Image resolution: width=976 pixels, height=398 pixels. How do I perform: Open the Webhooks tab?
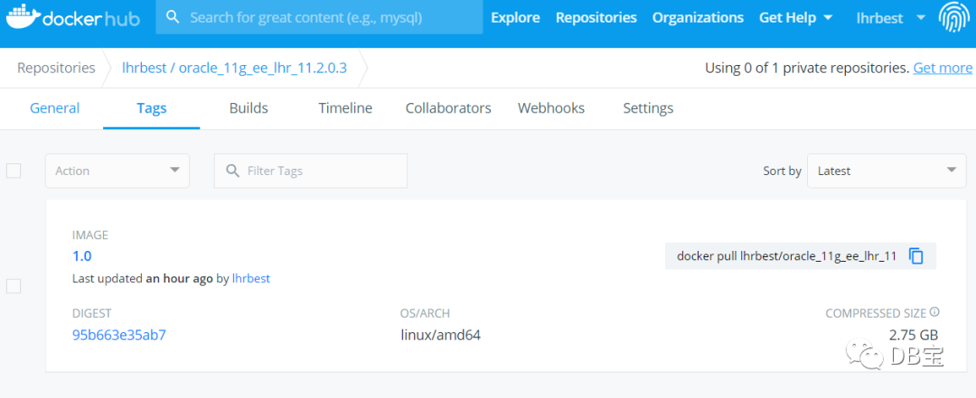tap(551, 108)
